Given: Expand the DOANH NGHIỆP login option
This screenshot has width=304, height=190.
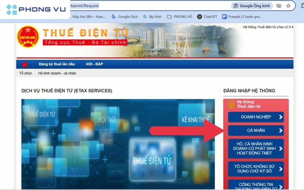Looking at the screenshot, I should pos(256,117).
